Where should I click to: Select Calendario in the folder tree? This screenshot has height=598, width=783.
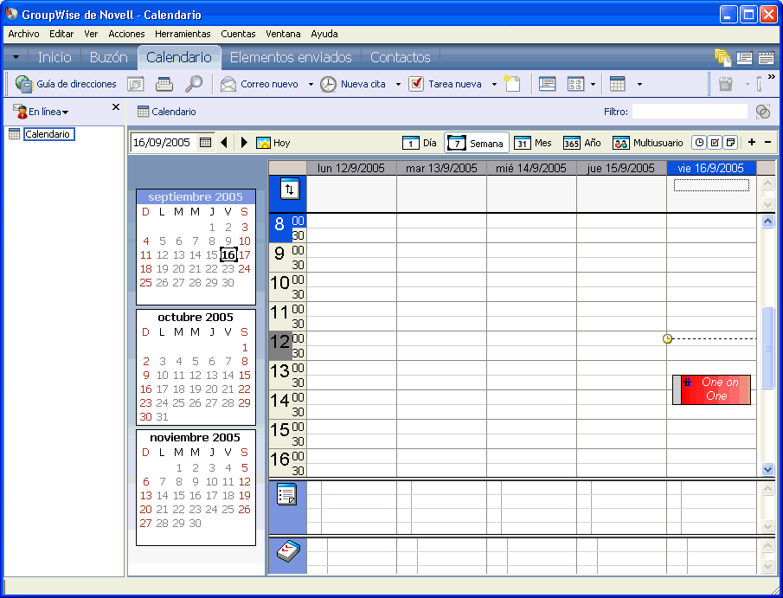48,134
